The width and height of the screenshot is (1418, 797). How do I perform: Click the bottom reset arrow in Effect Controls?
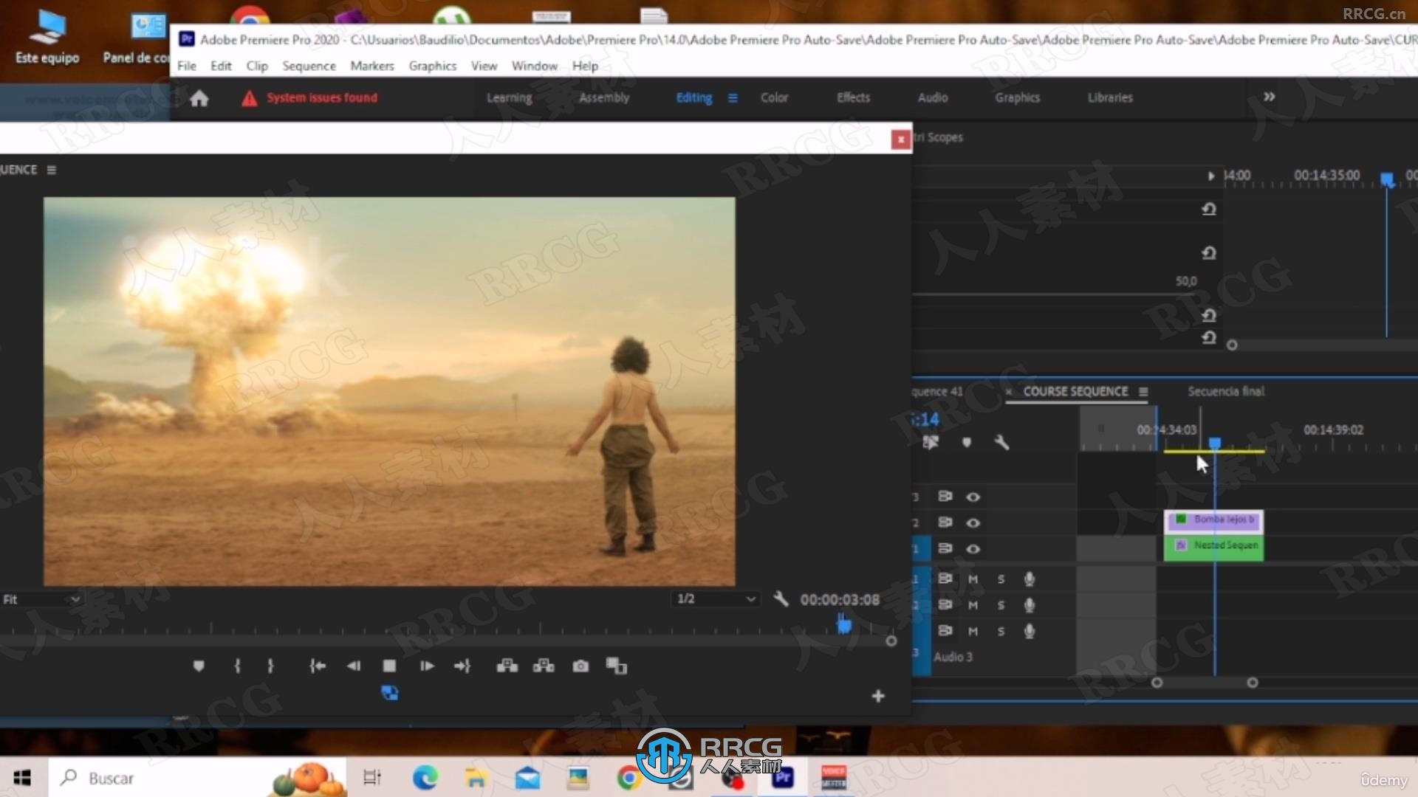[1208, 337]
